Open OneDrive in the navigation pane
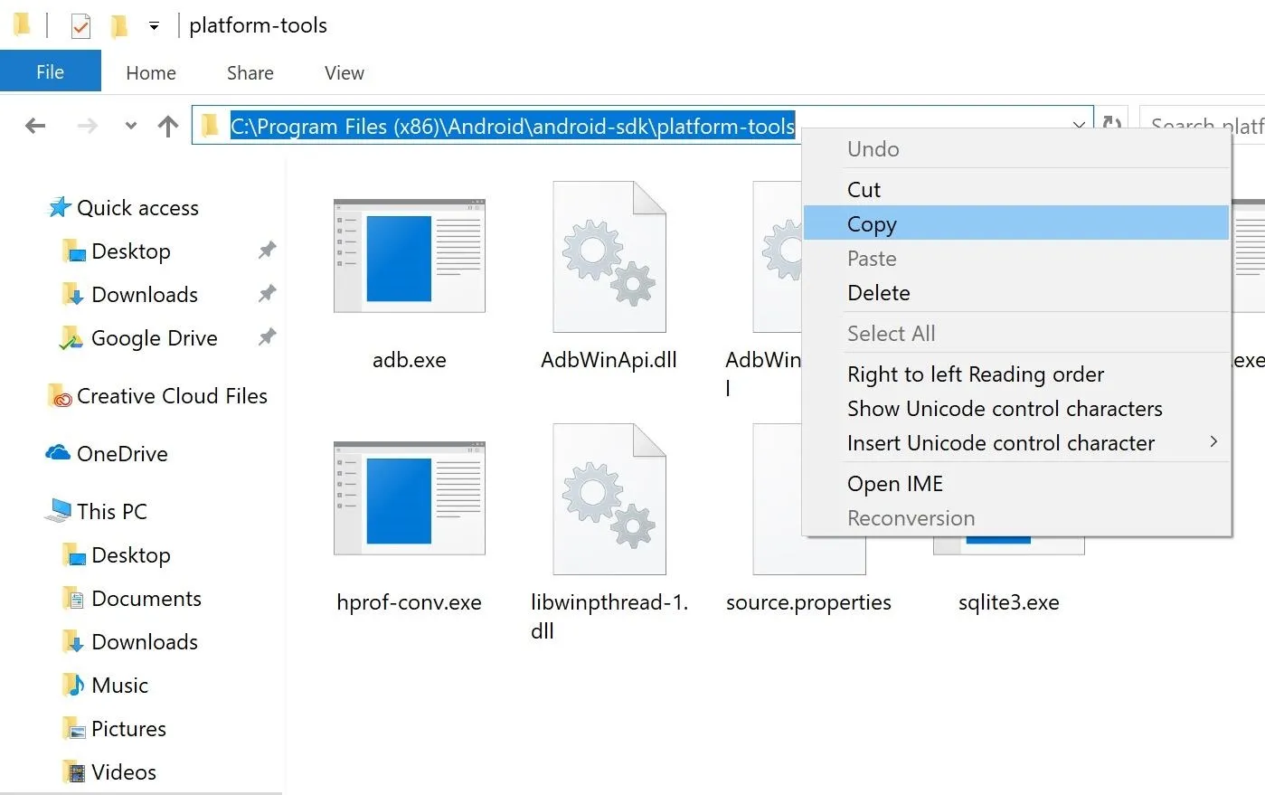Image resolution: width=1265 pixels, height=795 pixels. 121,453
